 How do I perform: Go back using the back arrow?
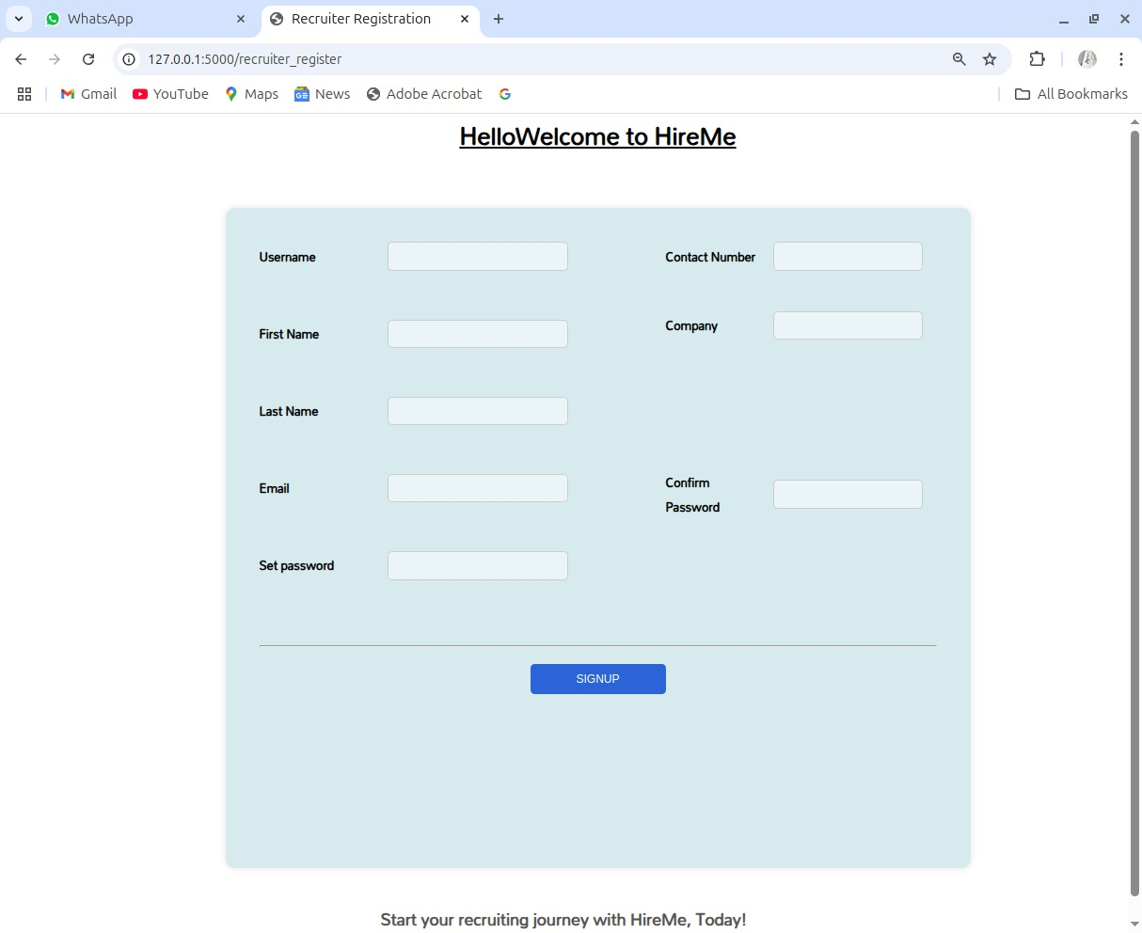click(21, 59)
